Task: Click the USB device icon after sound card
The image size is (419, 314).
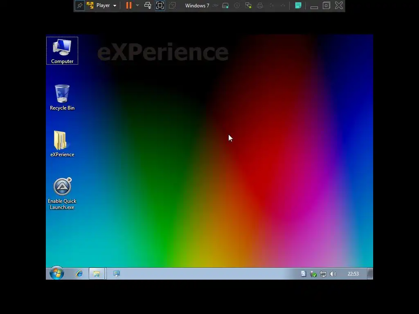Action: [283, 5]
